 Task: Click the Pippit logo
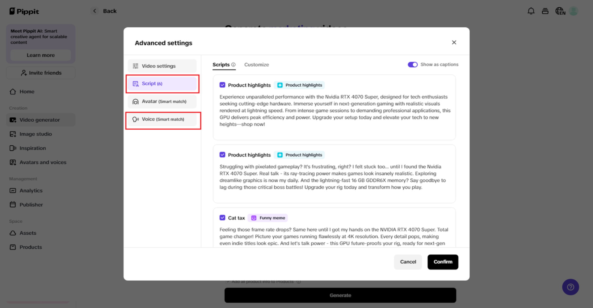click(x=24, y=11)
